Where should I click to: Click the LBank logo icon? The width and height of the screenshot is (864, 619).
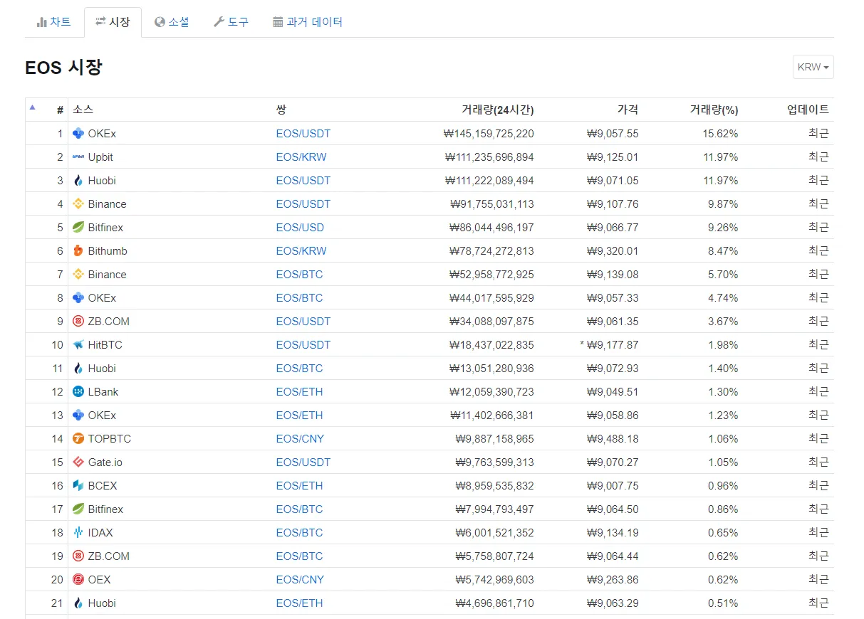pyautogui.click(x=78, y=391)
